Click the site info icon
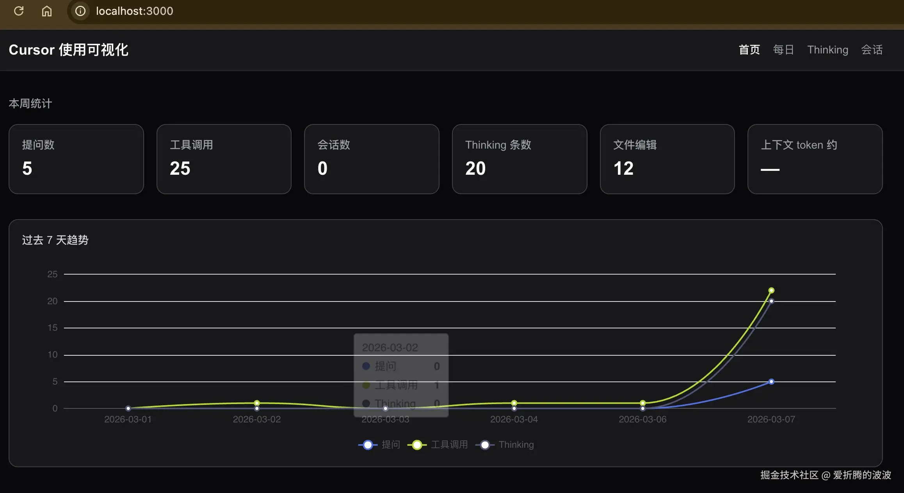This screenshot has width=904, height=493. click(x=80, y=11)
